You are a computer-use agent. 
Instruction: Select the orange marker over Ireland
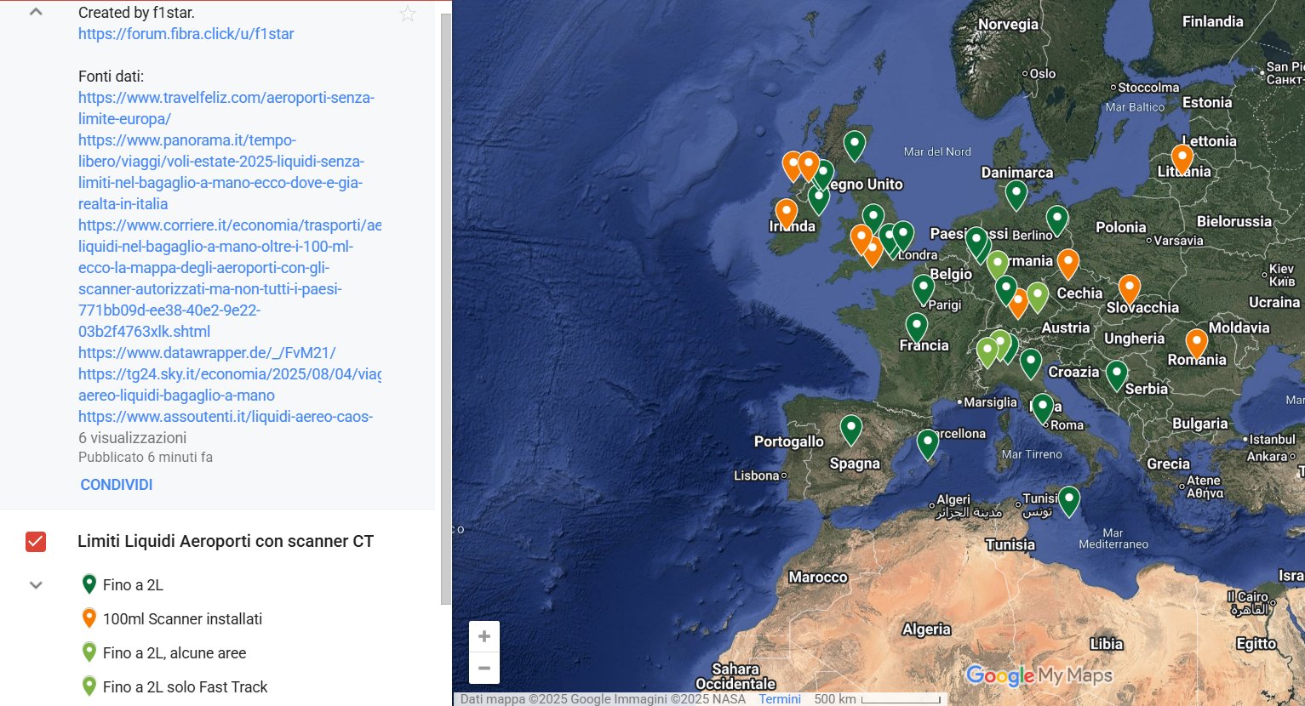(x=787, y=212)
